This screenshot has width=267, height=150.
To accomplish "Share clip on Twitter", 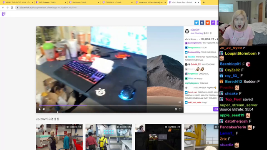I will pos(196,22).
